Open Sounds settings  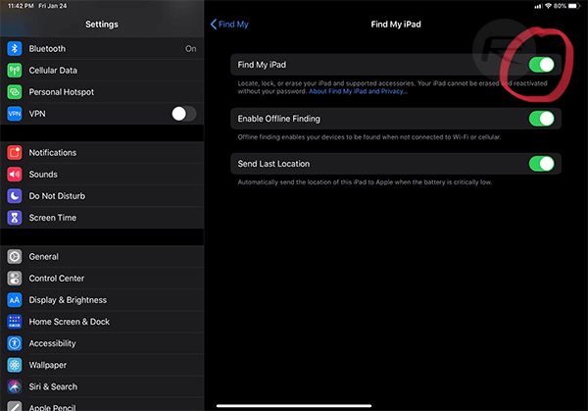coord(102,175)
